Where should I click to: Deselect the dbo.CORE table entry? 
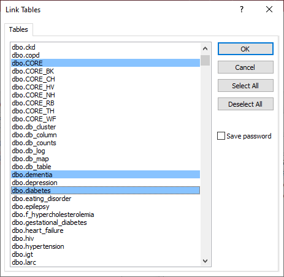pos(106,63)
